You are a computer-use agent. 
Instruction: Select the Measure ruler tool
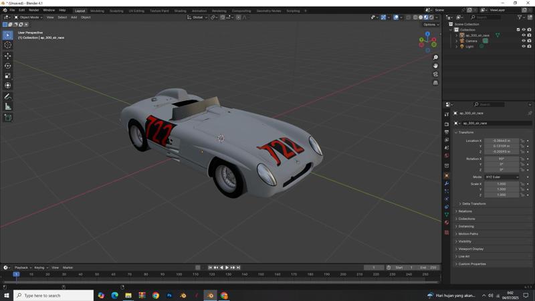7,106
